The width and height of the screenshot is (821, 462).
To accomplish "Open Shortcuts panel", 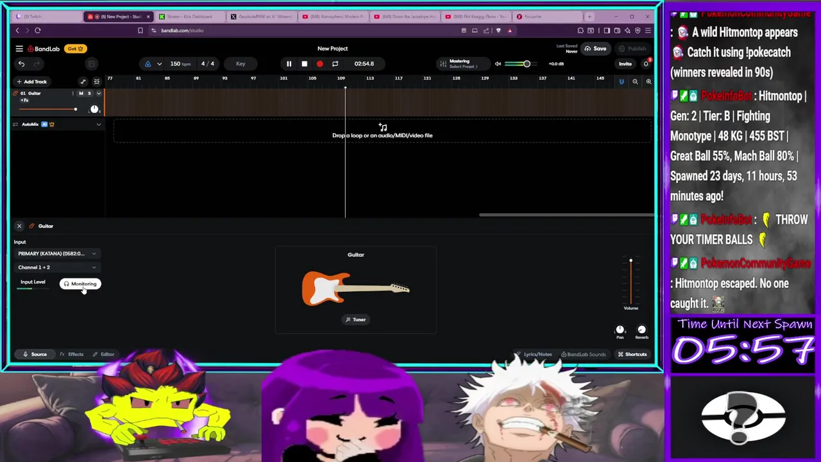I will tap(632, 354).
